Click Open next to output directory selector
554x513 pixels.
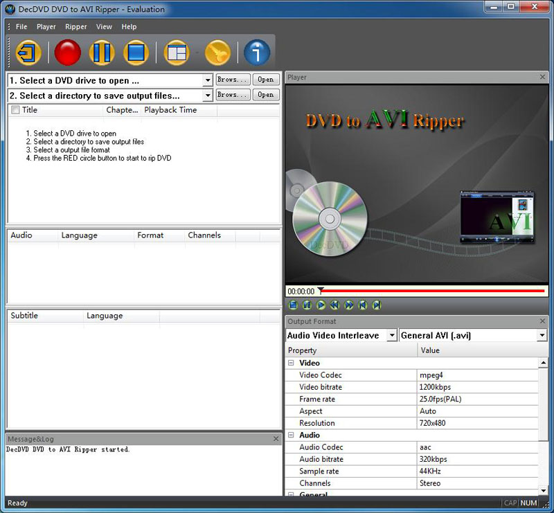[x=266, y=95]
